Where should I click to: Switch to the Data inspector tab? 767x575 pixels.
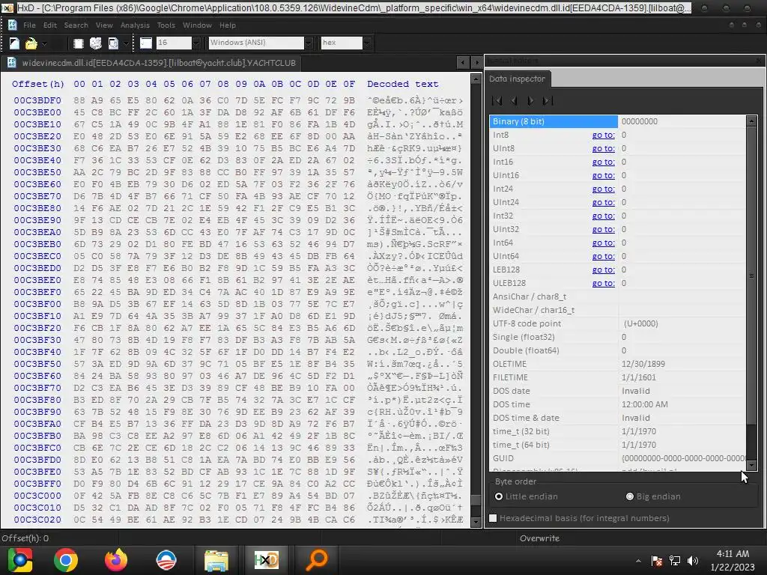(x=517, y=79)
